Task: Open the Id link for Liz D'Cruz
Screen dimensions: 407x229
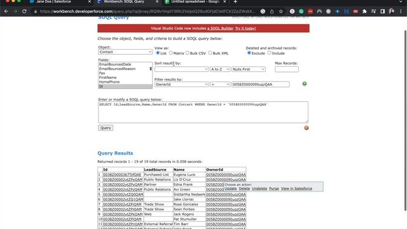Action: [123, 179]
